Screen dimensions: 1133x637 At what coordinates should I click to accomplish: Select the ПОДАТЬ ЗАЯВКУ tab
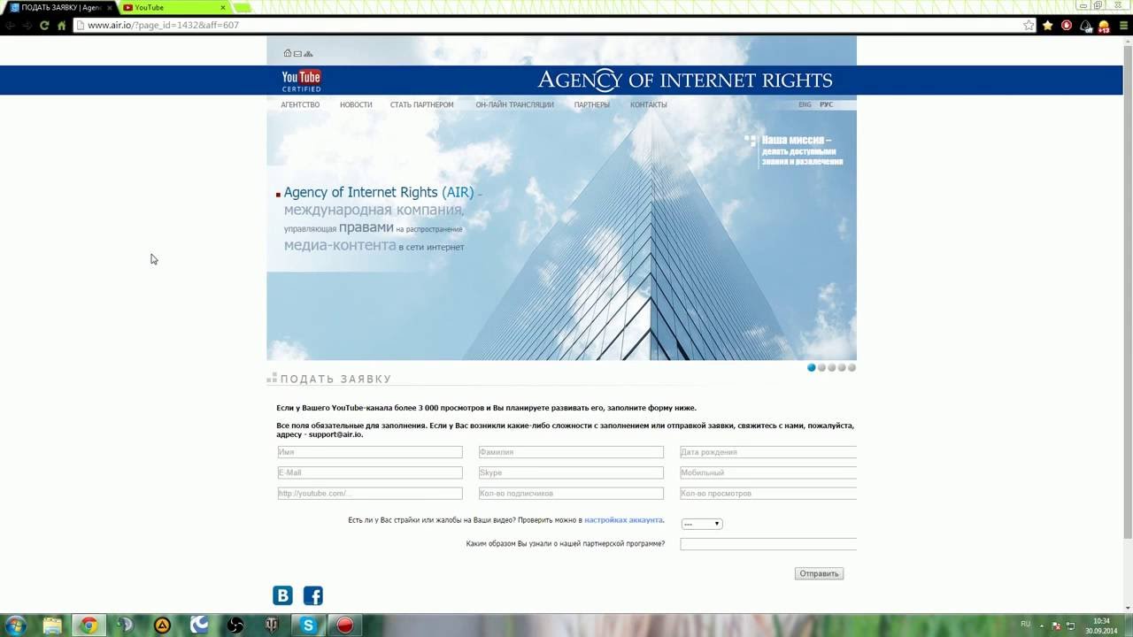(x=60, y=7)
